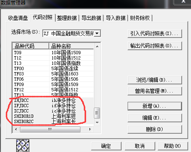Select row SHIBOR2C 上海利率长
The height and width of the screenshot is (152, 191).
pyautogui.click(x=53, y=121)
